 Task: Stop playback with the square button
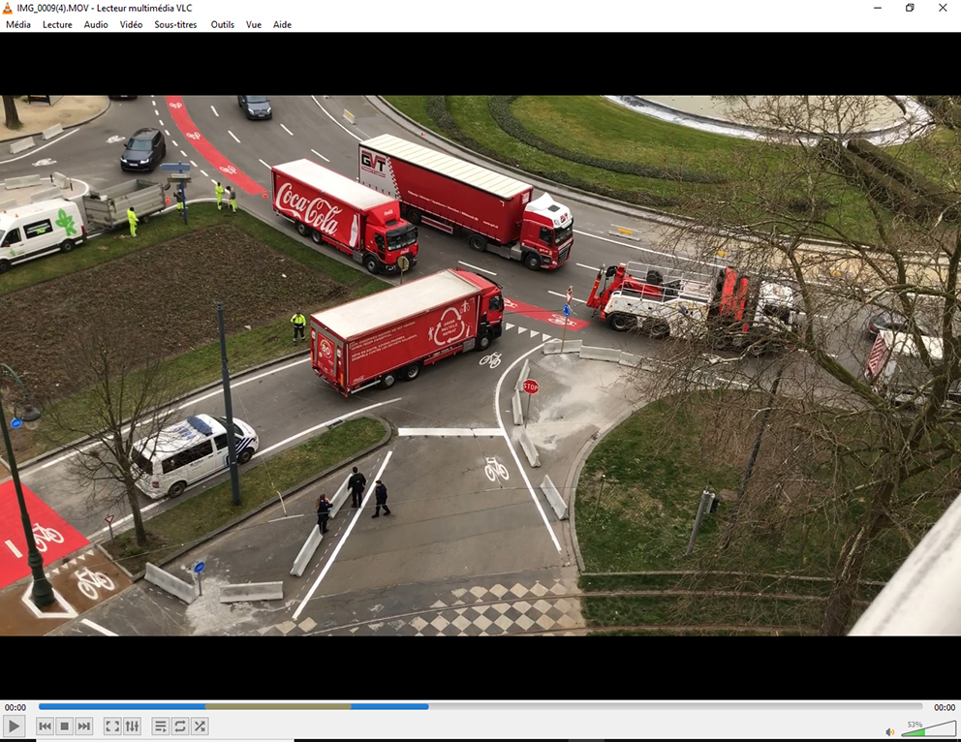click(64, 727)
